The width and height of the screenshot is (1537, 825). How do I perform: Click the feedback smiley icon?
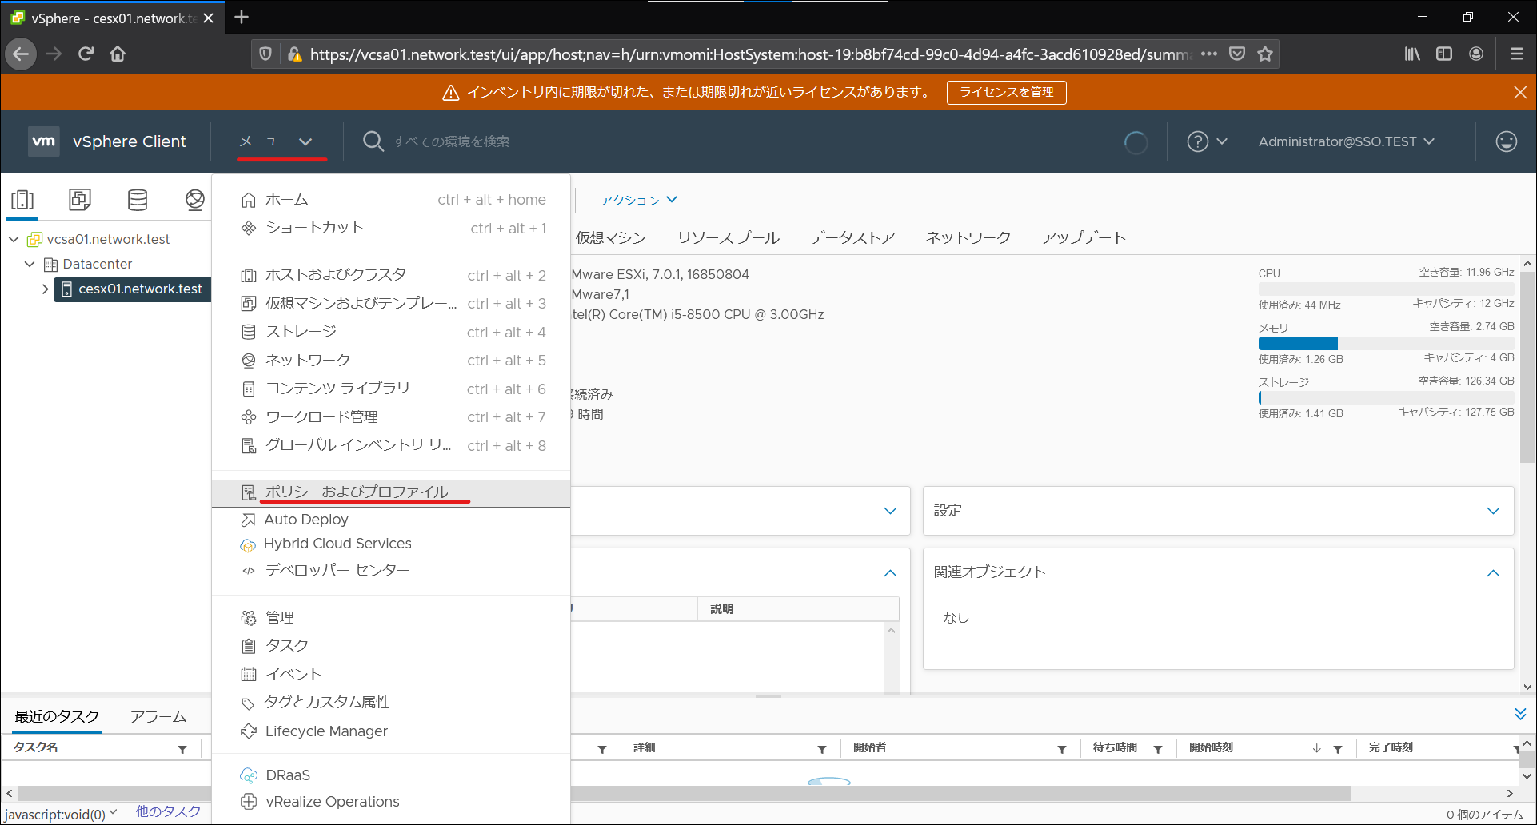pyautogui.click(x=1507, y=141)
